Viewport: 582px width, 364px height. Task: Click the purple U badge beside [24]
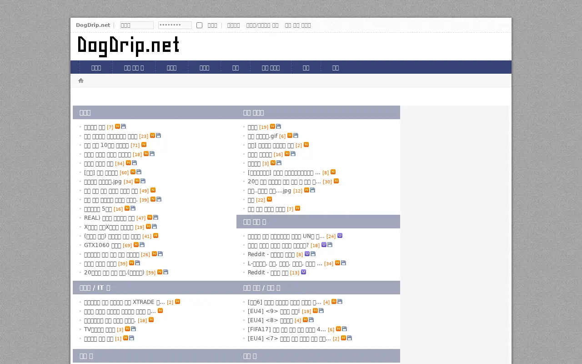point(340,236)
